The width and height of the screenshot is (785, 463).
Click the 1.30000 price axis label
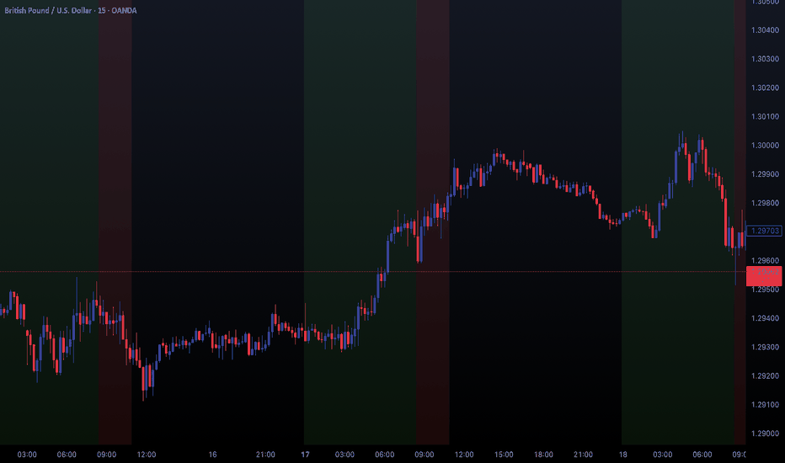(x=765, y=146)
